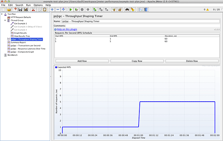Select jp@gc Composite Graph node
223x141 pixels.
coord(22,52)
